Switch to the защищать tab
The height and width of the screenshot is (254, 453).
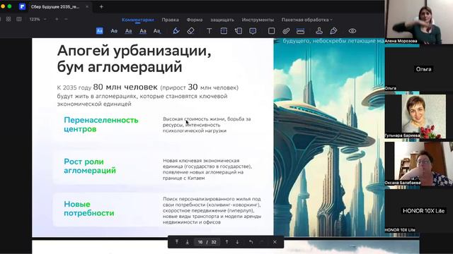coord(222,20)
